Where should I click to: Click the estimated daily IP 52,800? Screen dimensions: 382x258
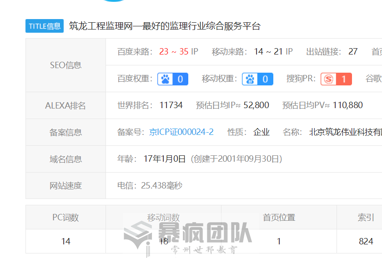coord(256,105)
